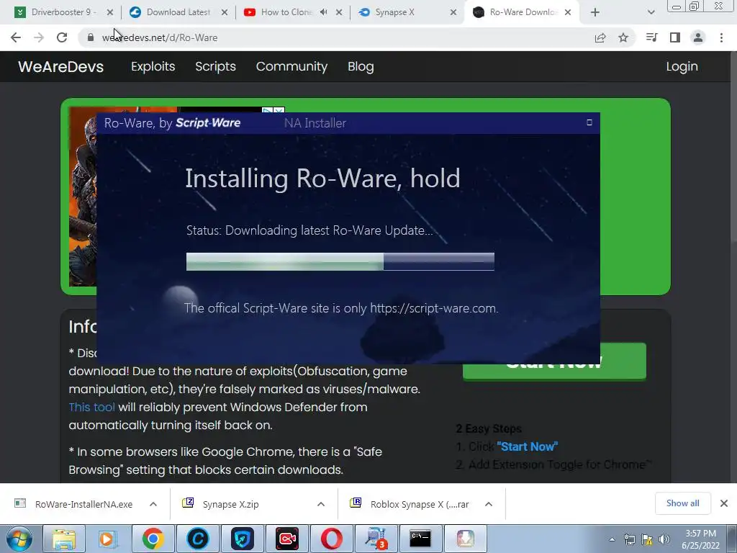
Task: Click the AdChoices info icon
Action: (x=268, y=110)
